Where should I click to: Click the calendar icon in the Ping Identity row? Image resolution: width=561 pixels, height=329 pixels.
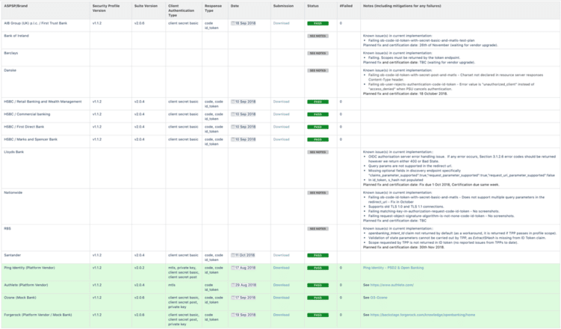point(233,268)
